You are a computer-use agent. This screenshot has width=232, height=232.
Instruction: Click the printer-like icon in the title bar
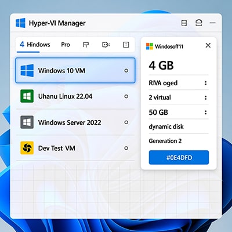pos(199,23)
